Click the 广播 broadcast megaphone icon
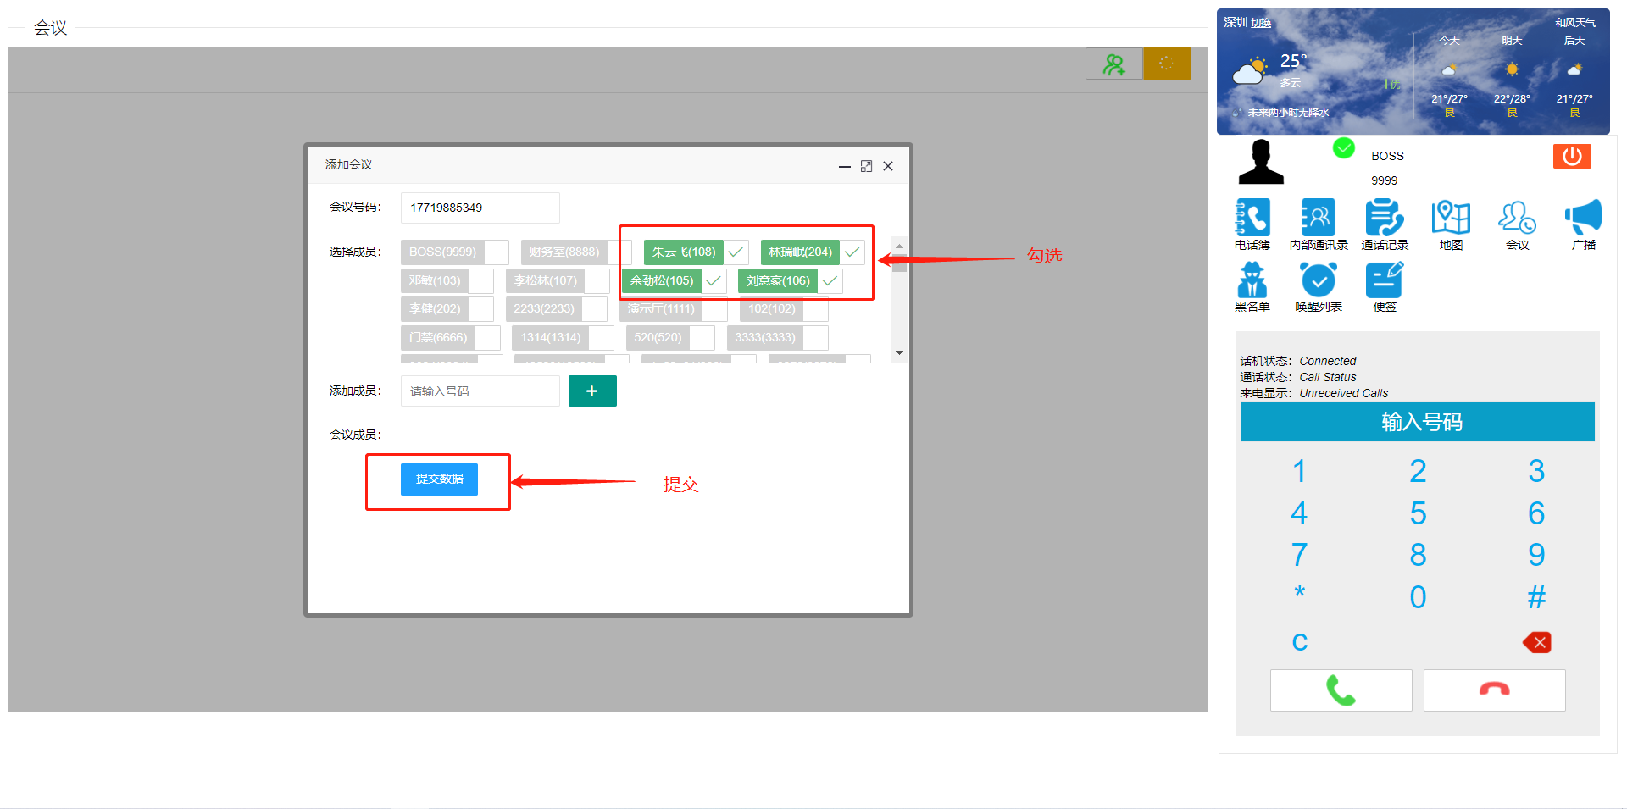Viewport: 1627px width, 809px height. [x=1583, y=219]
